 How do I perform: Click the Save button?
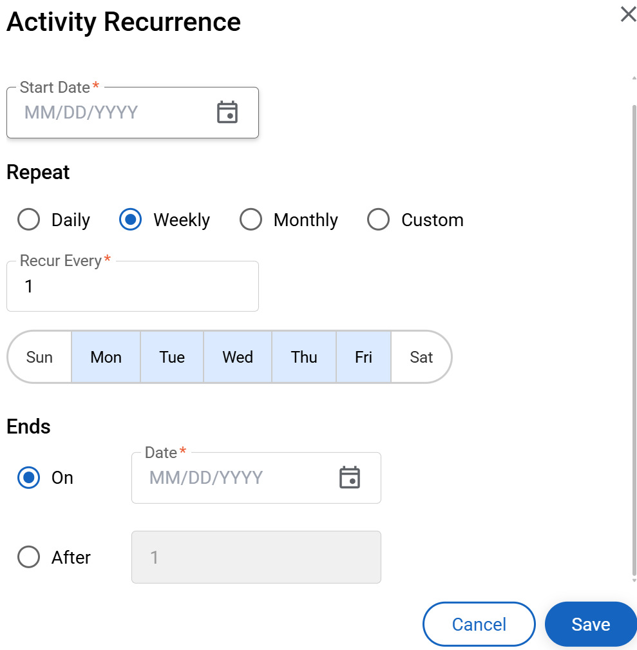590,624
